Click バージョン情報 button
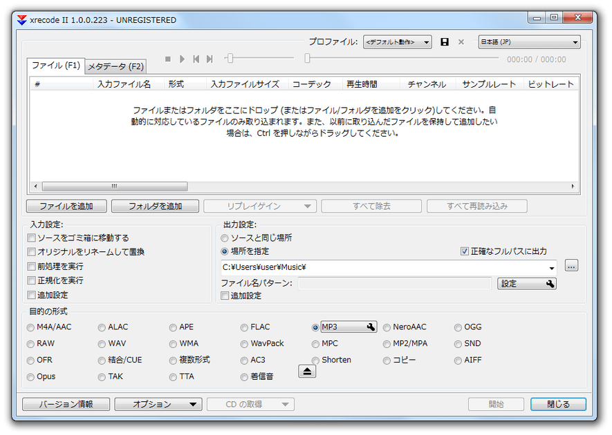 click(66, 404)
